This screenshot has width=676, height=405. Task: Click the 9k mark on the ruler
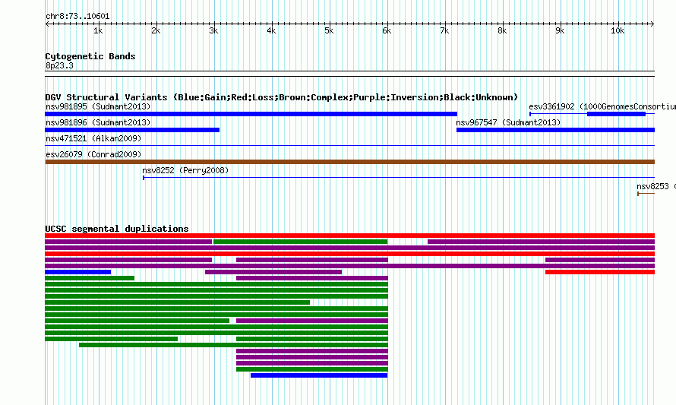pos(560,30)
